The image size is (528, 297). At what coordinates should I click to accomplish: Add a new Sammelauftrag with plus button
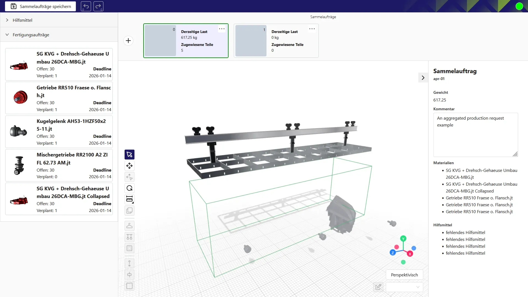point(128,41)
